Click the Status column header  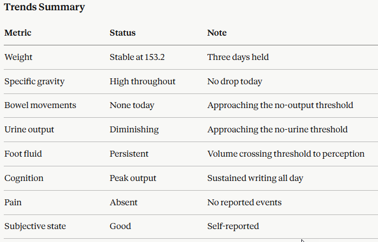click(123, 33)
